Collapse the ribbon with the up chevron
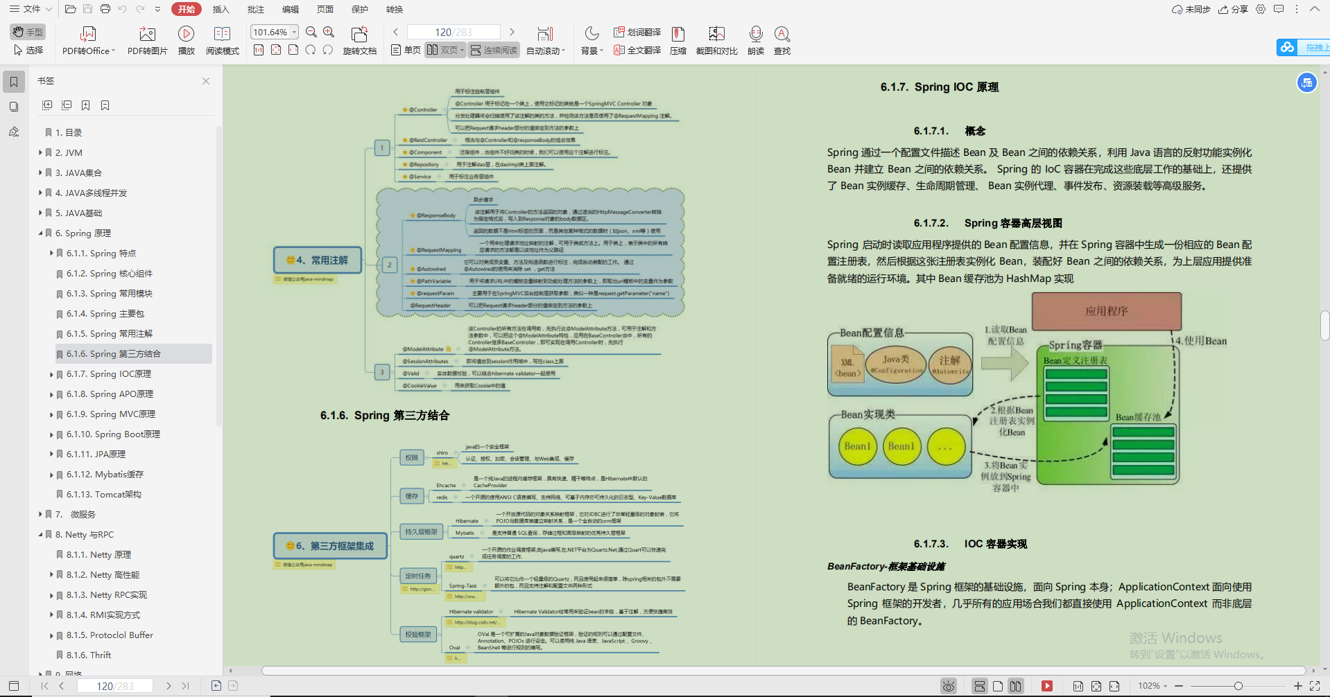 tap(1314, 9)
